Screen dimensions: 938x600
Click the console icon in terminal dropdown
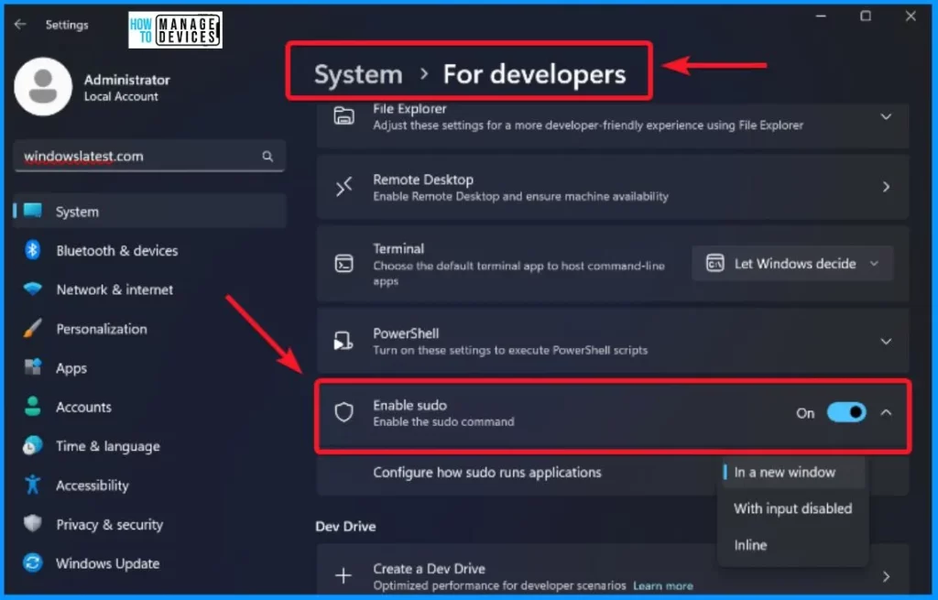click(x=714, y=263)
